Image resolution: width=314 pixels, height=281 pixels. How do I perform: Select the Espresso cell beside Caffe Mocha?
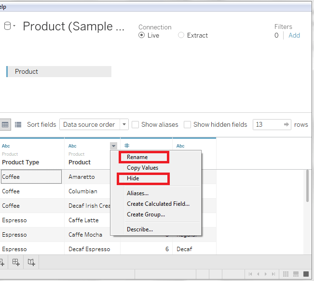pyautogui.click(x=32, y=235)
